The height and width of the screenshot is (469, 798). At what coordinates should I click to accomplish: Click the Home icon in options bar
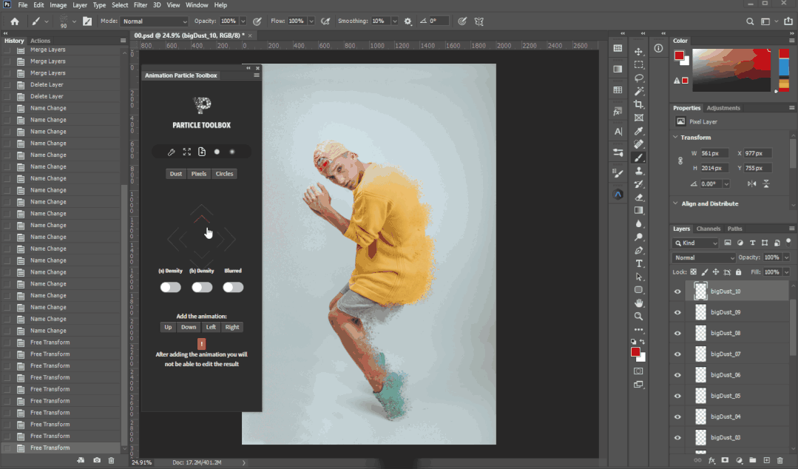pos(14,21)
